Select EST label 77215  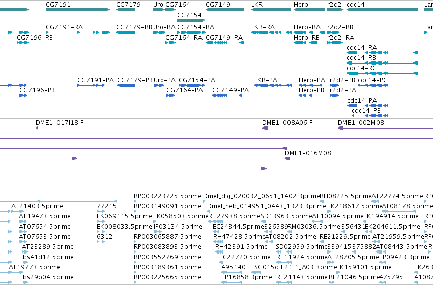(106, 206)
